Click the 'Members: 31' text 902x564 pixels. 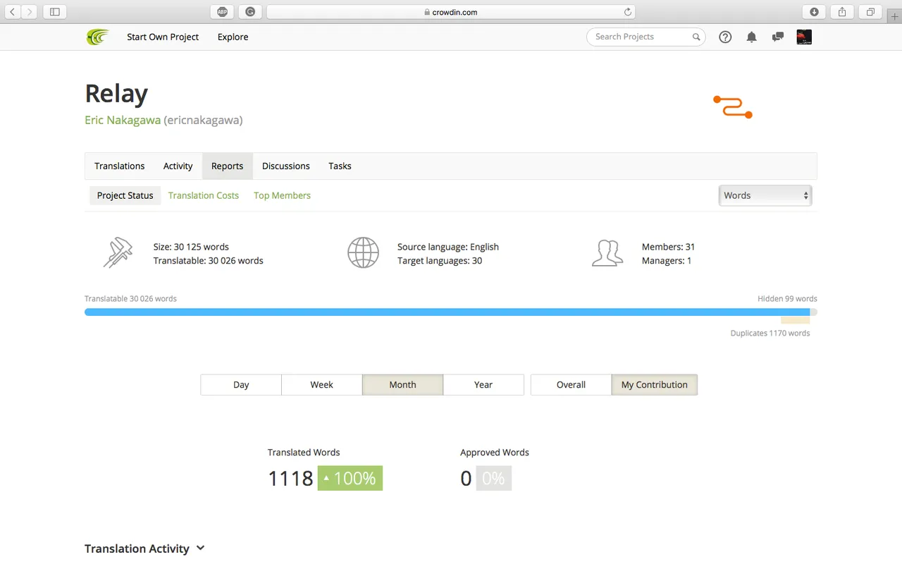(x=668, y=247)
